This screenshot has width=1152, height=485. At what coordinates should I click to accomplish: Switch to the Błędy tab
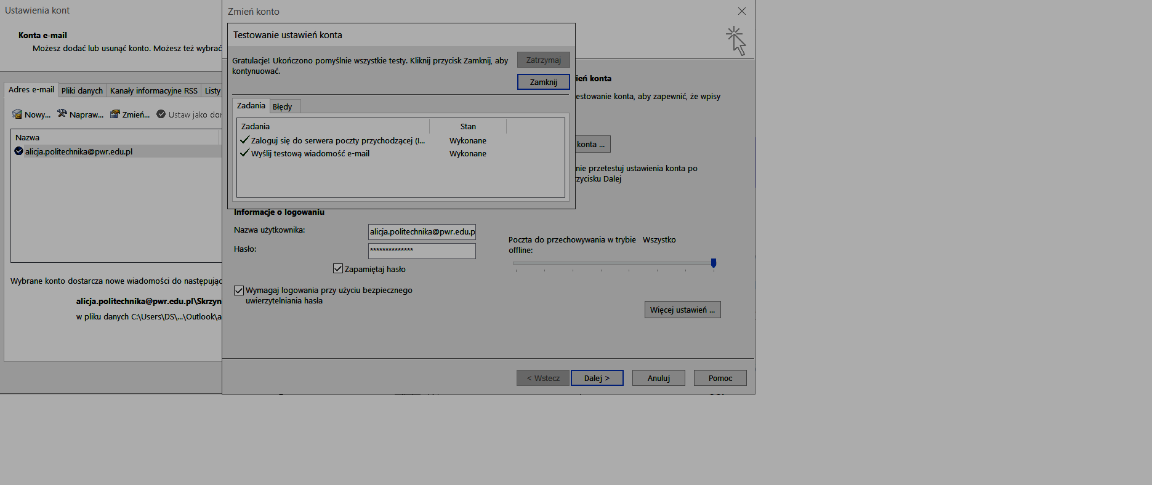click(283, 106)
